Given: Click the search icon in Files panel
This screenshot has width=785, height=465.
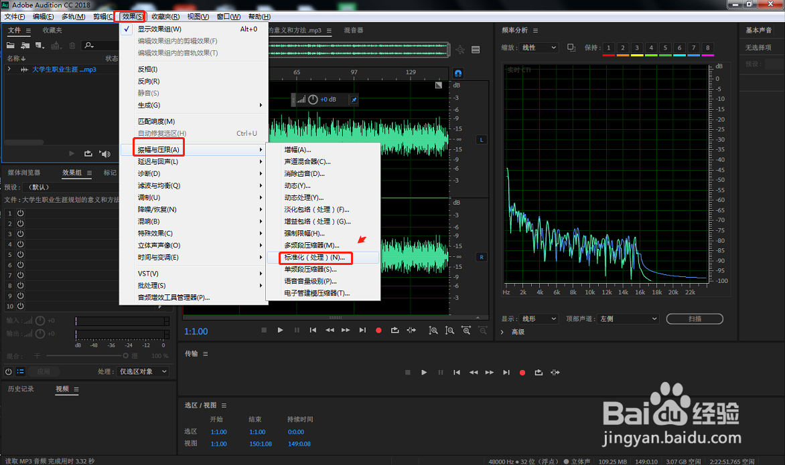Looking at the screenshot, I should pos(89,45).
